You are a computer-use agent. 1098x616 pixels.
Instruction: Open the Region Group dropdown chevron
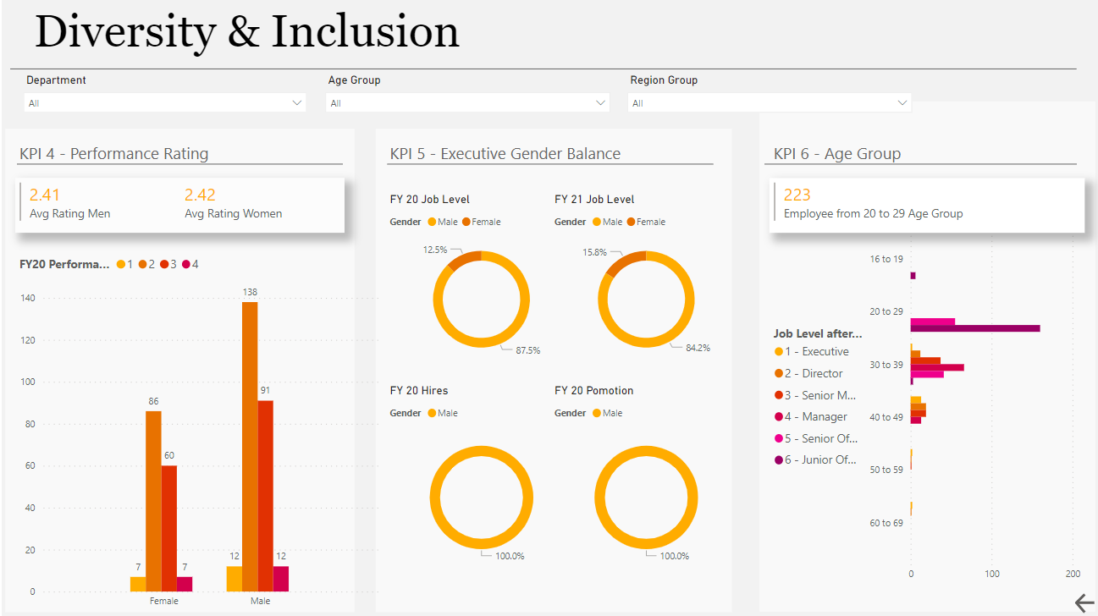[x=902, y=103]
